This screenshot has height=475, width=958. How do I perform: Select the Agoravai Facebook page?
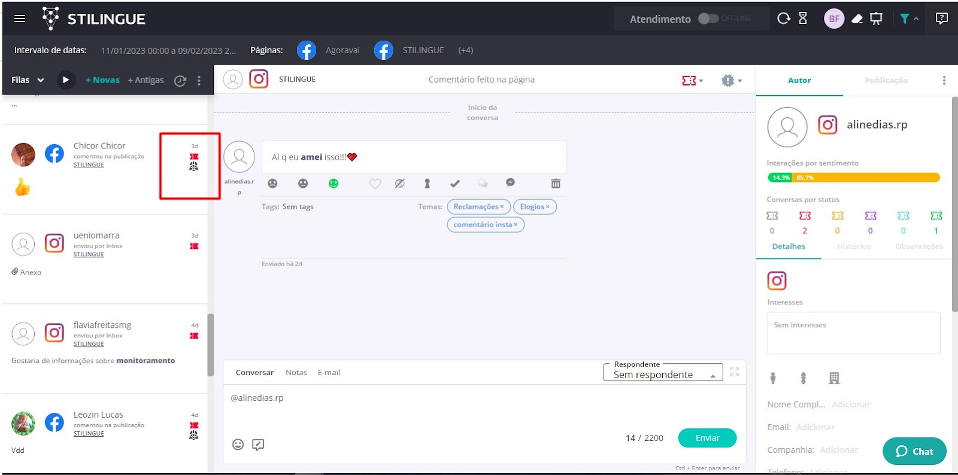[x=328, y=50]
